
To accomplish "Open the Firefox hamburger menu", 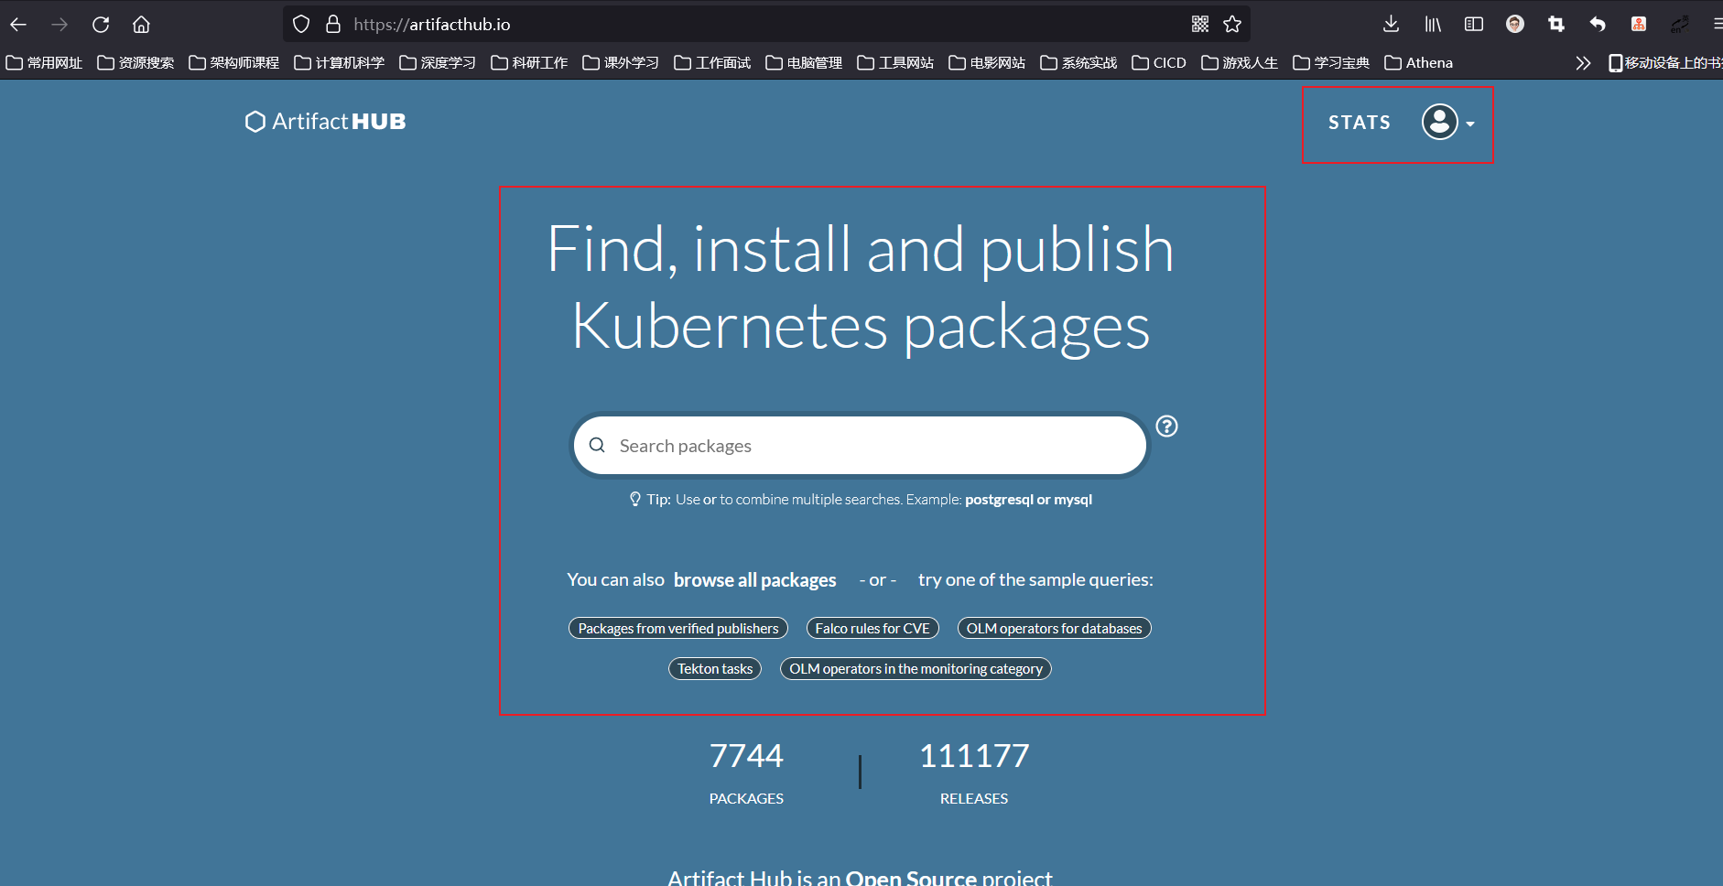I will (1717, 25).
